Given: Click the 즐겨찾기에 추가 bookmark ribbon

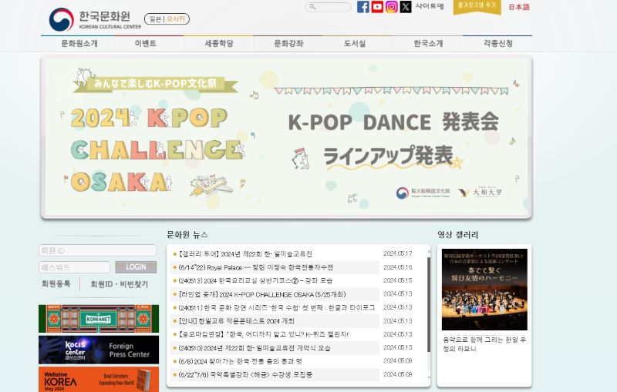Looking at the screenshot, I should click(x=477, y=7).
